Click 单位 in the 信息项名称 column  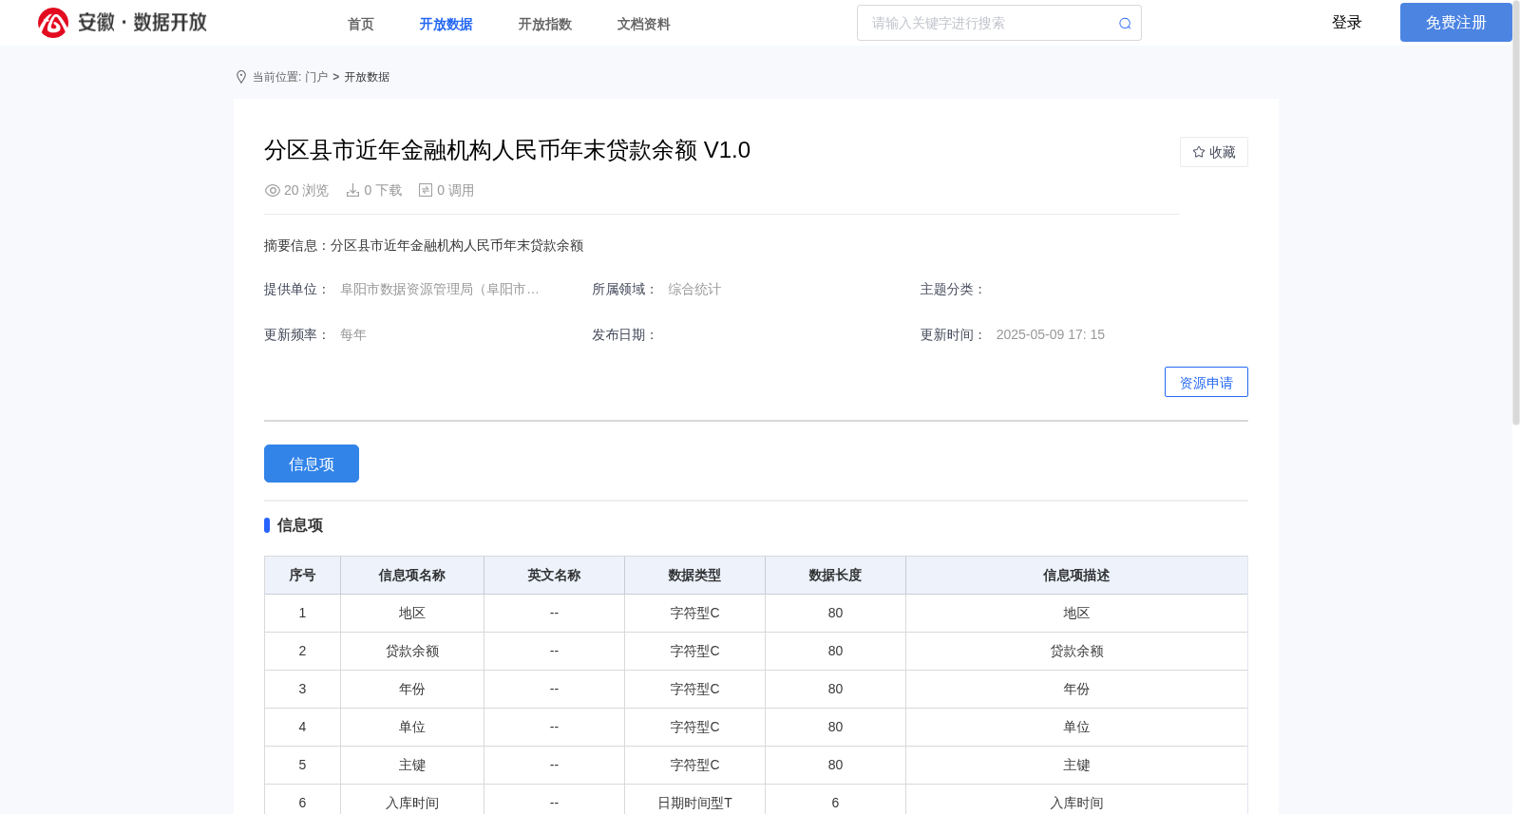click(x=412, y=728)
